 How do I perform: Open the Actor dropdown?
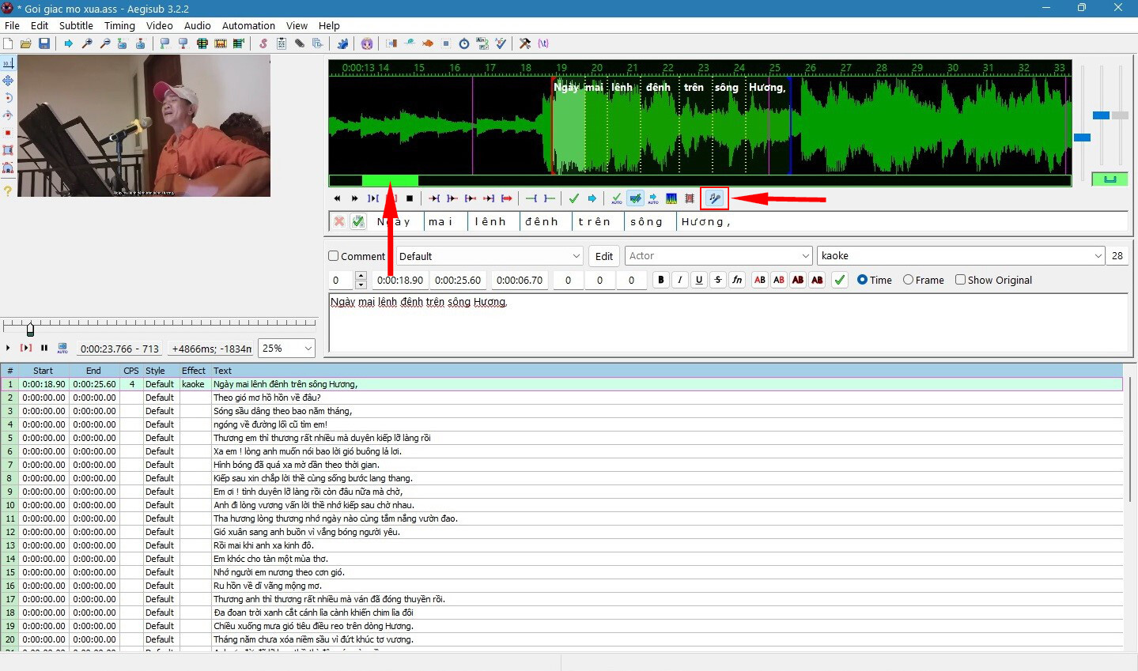coord(719,256)
